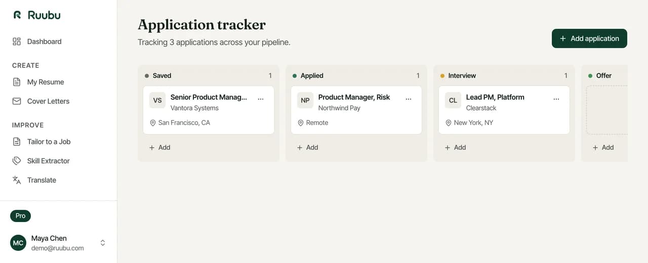
Task: Click the San Francisco, CA location text
Action: click(184, 123)
